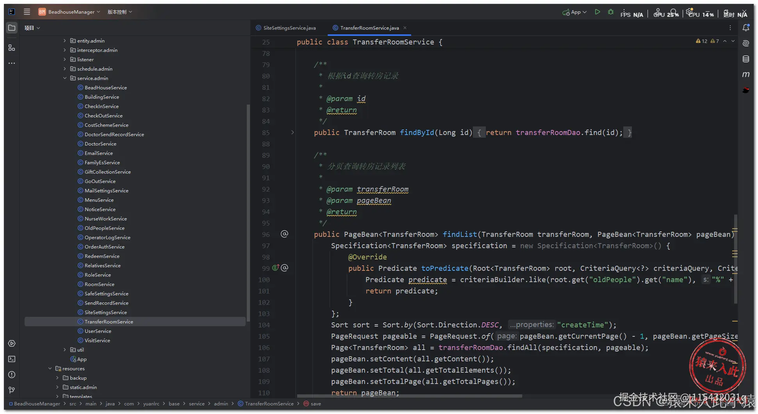
Task: Click the findById method name in code
Action: coord(417,132)
